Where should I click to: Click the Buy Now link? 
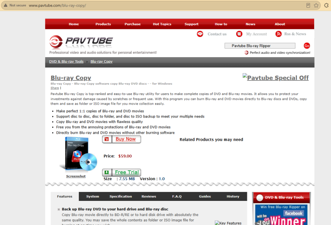pyautogui.click(x=125, y=139)
